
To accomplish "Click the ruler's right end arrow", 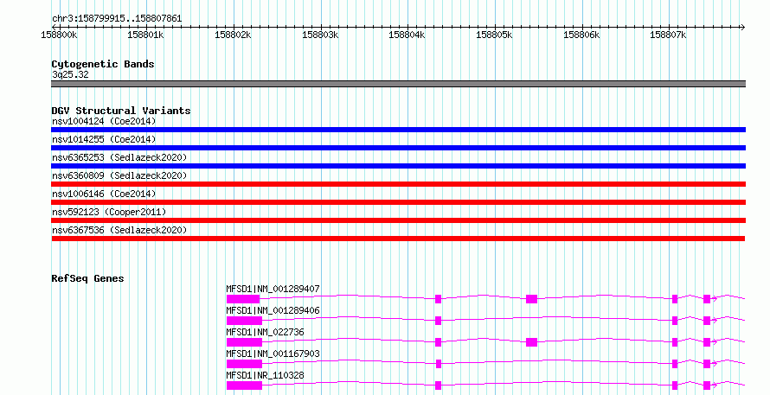I will click(x=742, y=27).
